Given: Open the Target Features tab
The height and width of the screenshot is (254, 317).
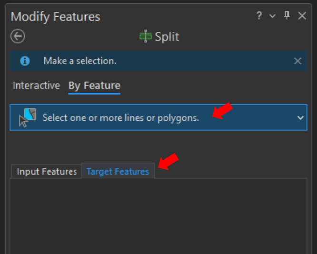Looking at the screenshot, I should pos(118,171).
